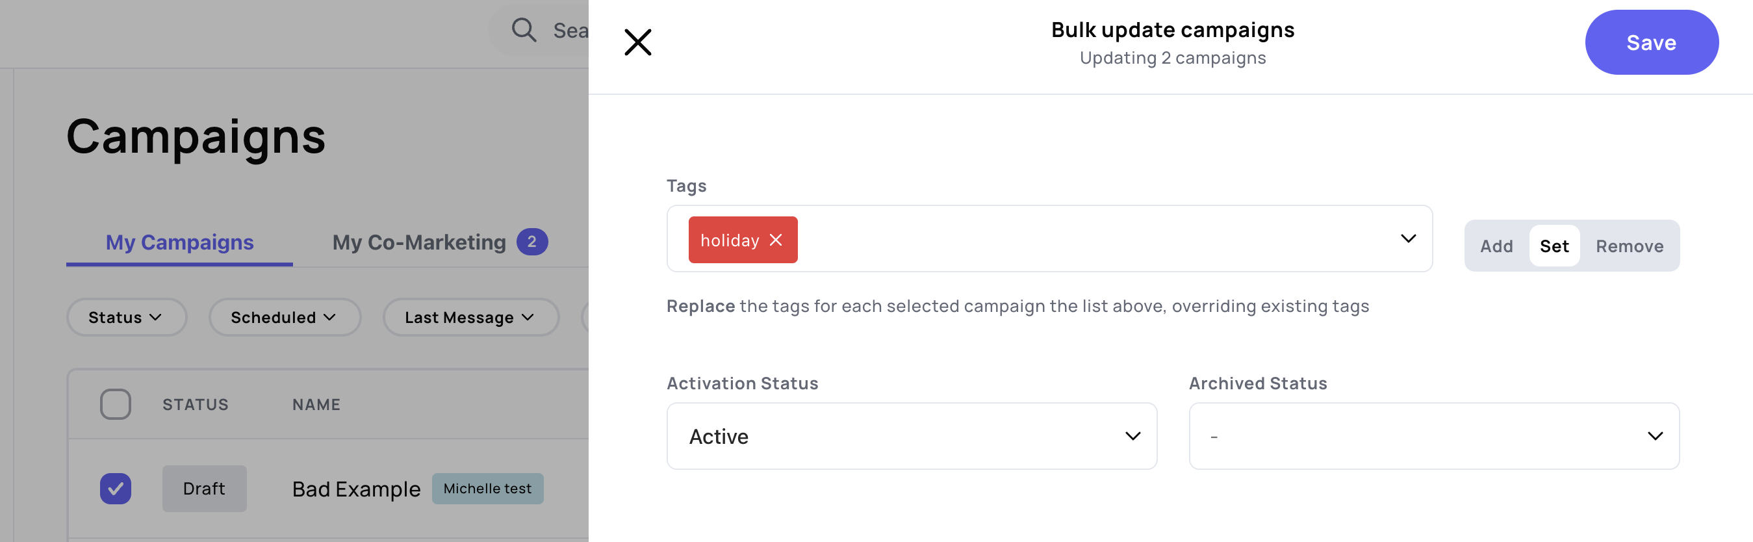Select the Remove tag mode

(x=1629, y=246)
